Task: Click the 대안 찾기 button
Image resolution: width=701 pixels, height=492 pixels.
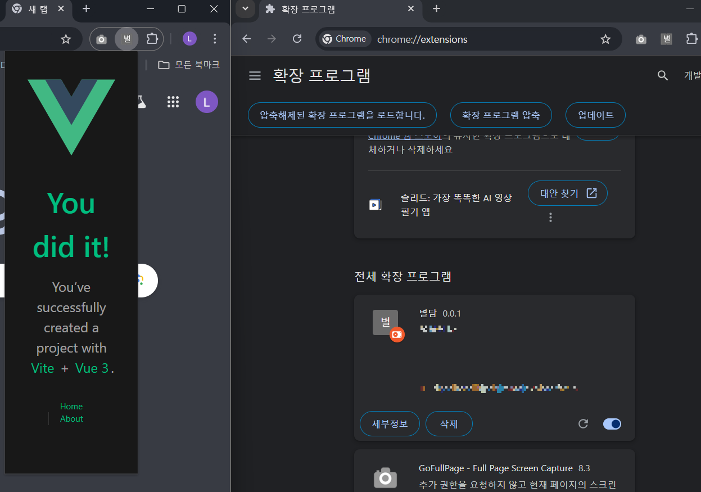Action: click(568, 193)
